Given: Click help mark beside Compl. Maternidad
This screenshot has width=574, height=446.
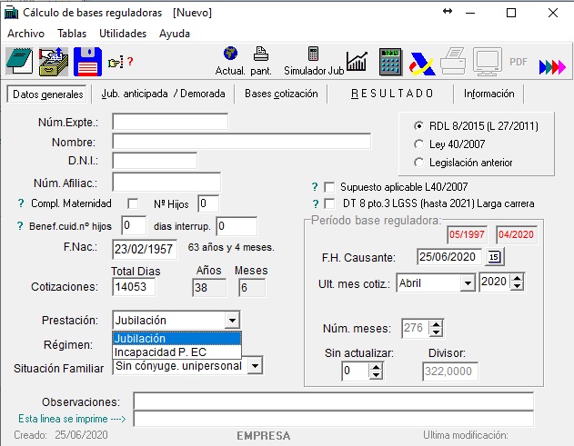Looking at the screenshot, I should [21, 203].
